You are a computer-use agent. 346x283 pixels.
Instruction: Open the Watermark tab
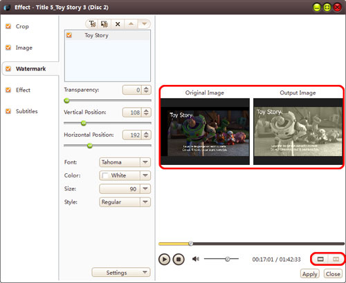(31, 68)
